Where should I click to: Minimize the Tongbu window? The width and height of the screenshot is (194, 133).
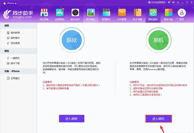click(182, 2)
